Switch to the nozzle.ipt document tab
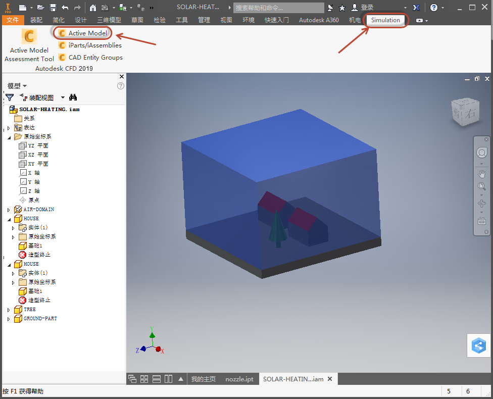493x399 pixels. pyautogui.click(x=239, y=379)
